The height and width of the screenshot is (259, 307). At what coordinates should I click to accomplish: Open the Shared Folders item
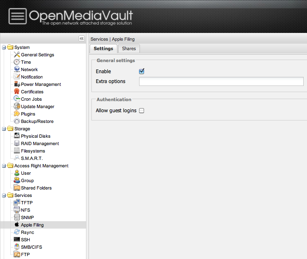(x=36, y=188)
